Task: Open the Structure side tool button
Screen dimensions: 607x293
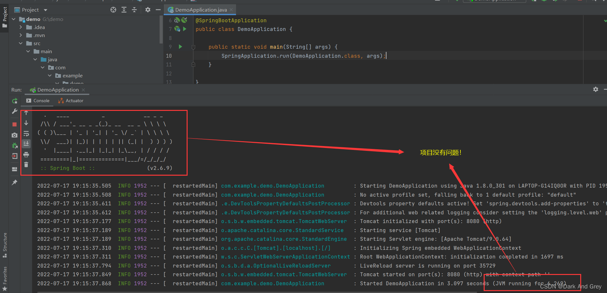Action: tap(5, 245)
